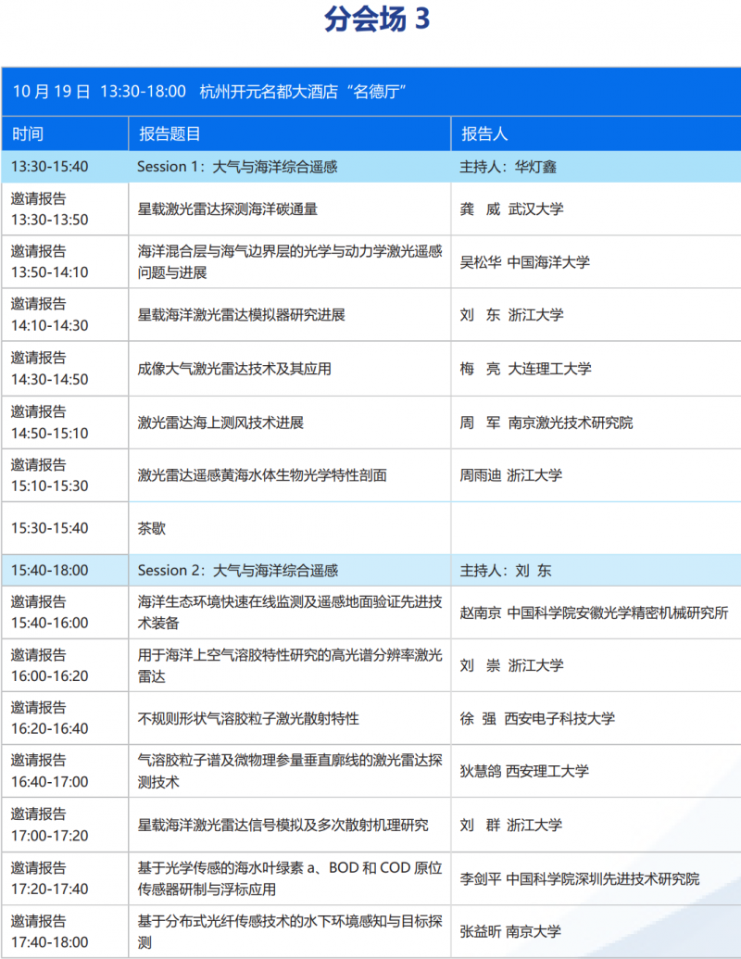741x959 pixels.
Task: Click speaker 周雨迪 浙江大学
Action: coord(511,475)
